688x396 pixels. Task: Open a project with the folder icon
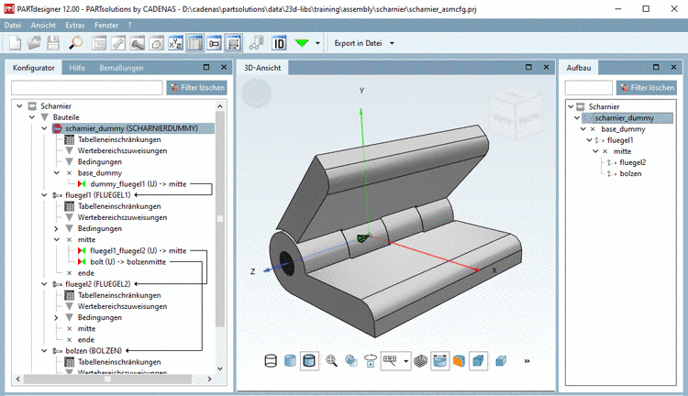34,43
